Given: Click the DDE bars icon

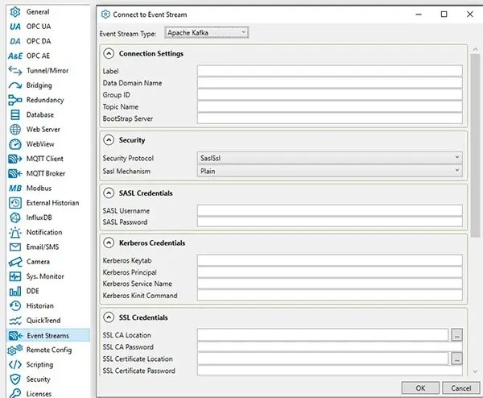Looking at the screenshot, I should (15, 291).
